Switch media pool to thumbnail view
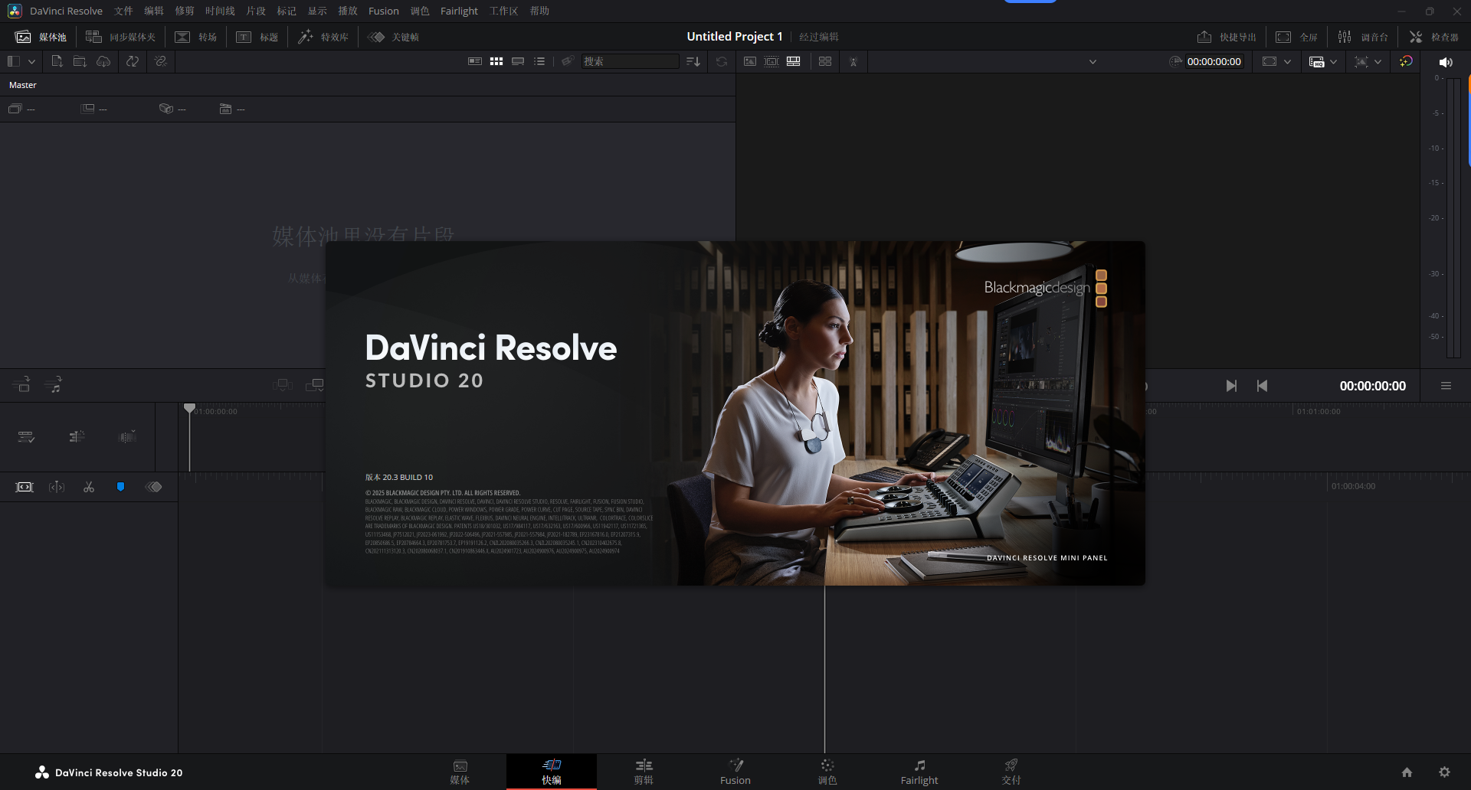This screenshot has width=1471, height=790. 496,61
